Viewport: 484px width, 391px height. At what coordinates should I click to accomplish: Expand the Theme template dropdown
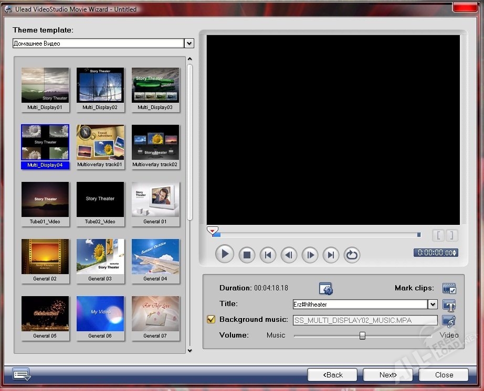coord(189,44)
